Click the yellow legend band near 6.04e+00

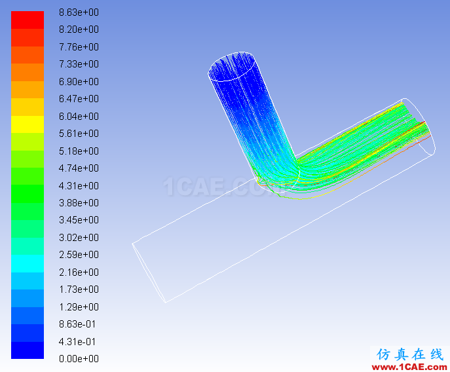click(28, 124)
